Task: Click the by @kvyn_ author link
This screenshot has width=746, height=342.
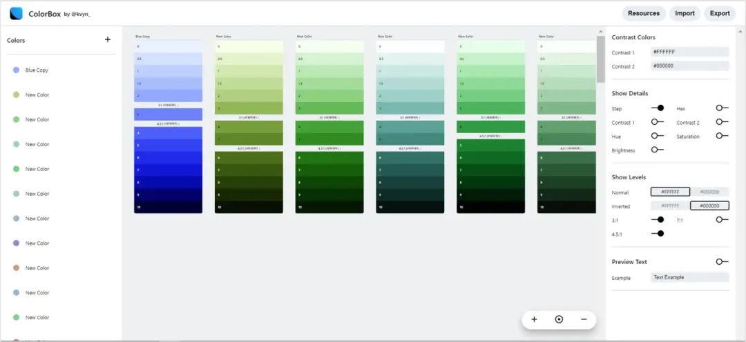Action: coord(77,14)
